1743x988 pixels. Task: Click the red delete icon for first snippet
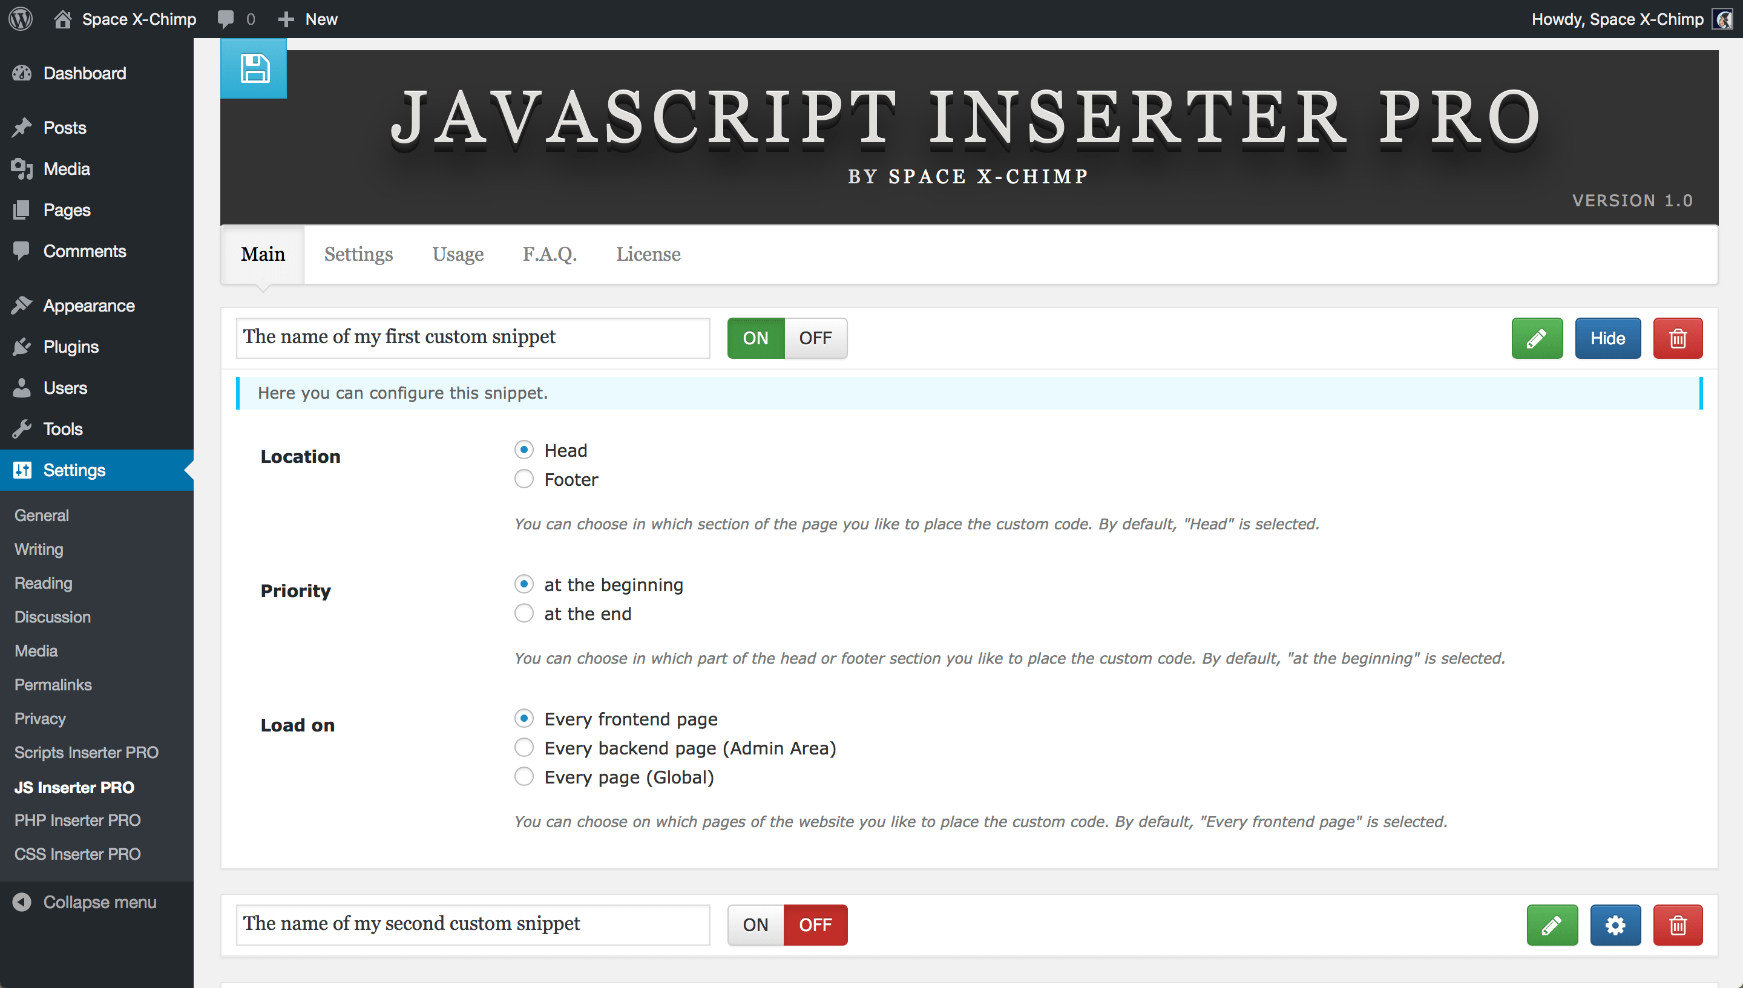click(1677, 338)
